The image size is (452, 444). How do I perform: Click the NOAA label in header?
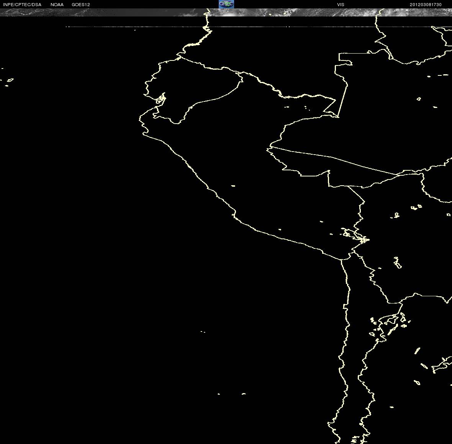[57, 5]
